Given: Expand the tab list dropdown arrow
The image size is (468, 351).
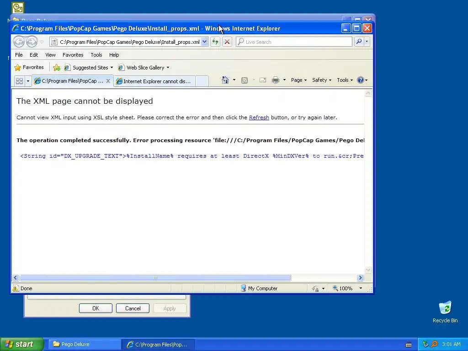Looking at the screenshot, I should [x=28, y=81].
